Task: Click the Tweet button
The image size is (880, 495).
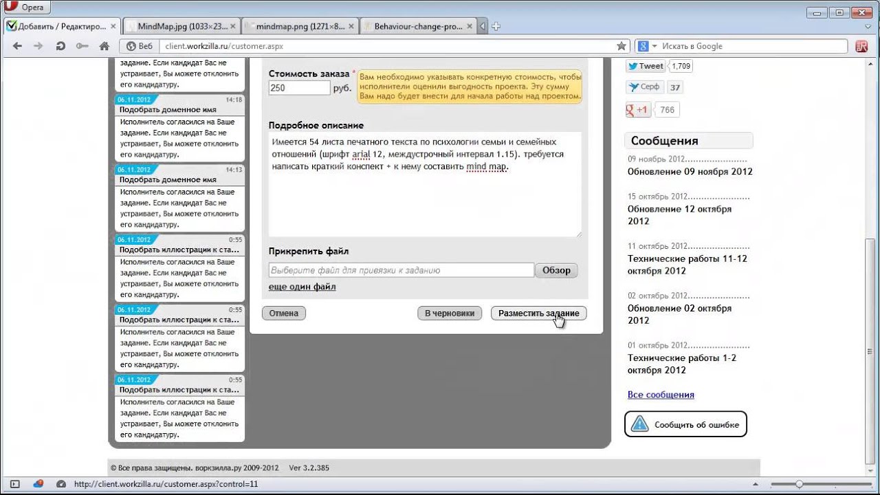Action: pyautogui.click(x=646, y=66)
